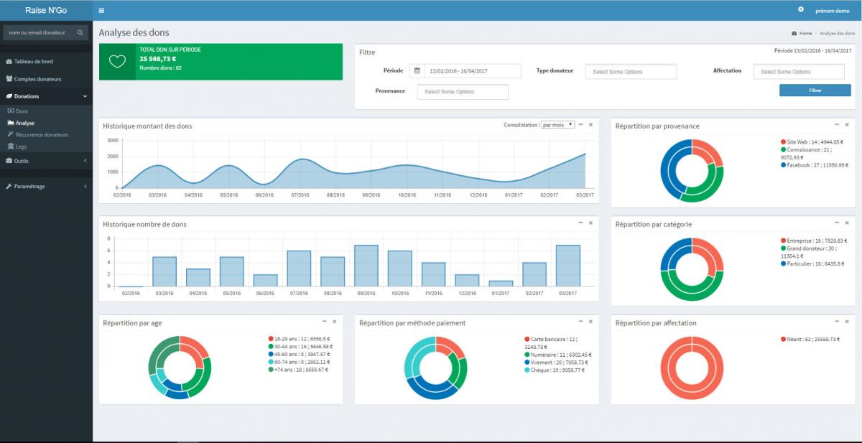Collapse the Répartition par affectation panel
This screenshot has width=862, height=443.
point(837,321)
